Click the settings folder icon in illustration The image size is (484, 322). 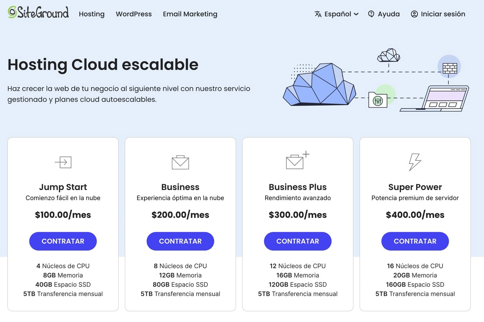click(x=378, y=100)
